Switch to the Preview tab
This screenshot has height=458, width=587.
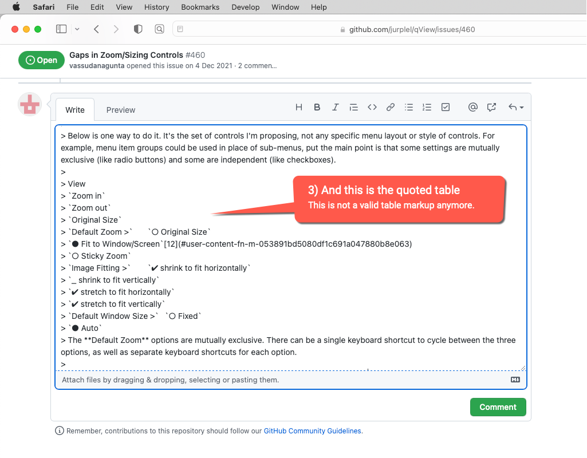tap(120, 109)
